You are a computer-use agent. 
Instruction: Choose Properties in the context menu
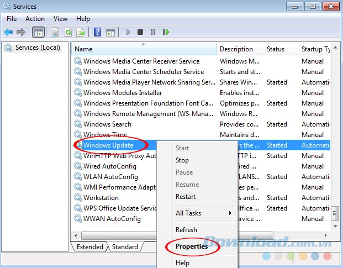192,246
